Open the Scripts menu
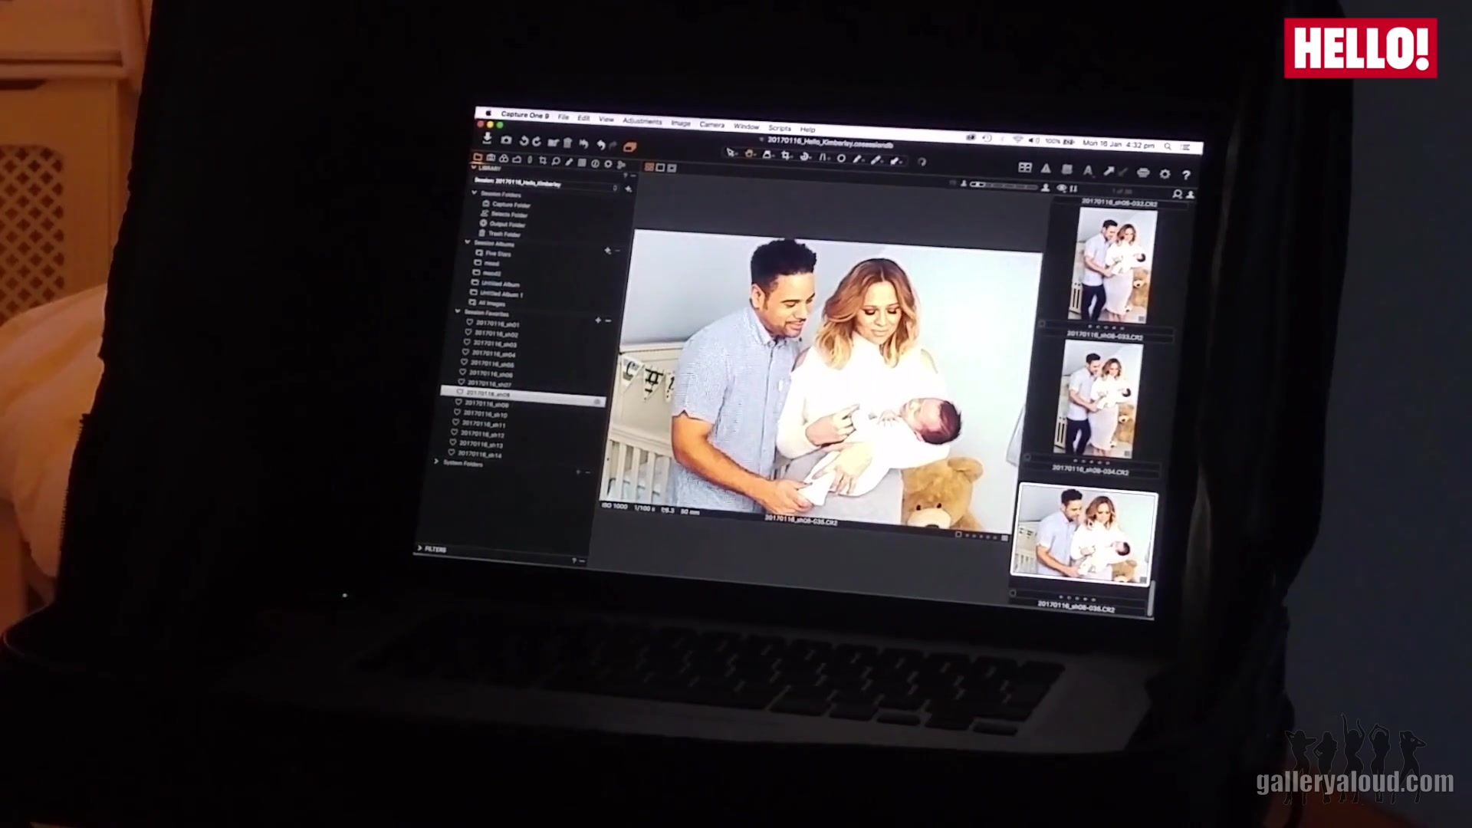Image resolution: width=1472 pixels, height=828 pixels. (x=780, y=127)
